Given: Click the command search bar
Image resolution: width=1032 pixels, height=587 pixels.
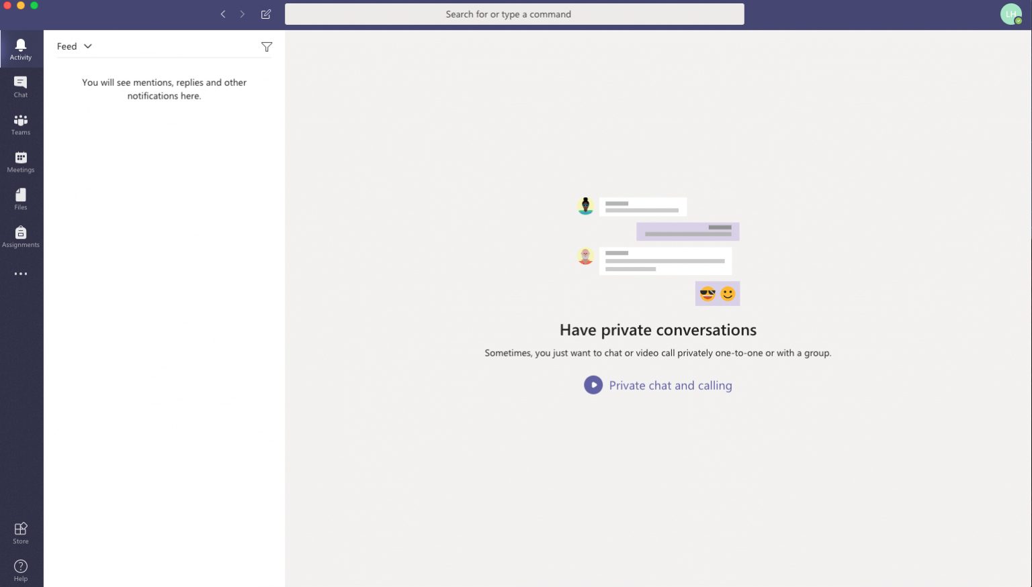Looking at the screenshot, I should coord(515,13).
